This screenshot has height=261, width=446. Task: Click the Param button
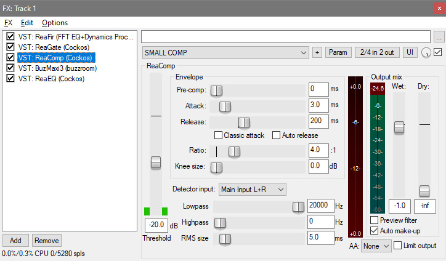pos(338,53)
